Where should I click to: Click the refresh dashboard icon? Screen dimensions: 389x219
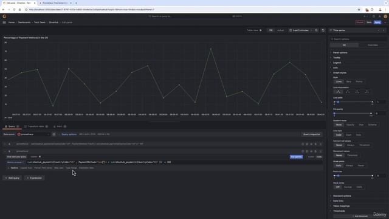(x=323, y=30)
